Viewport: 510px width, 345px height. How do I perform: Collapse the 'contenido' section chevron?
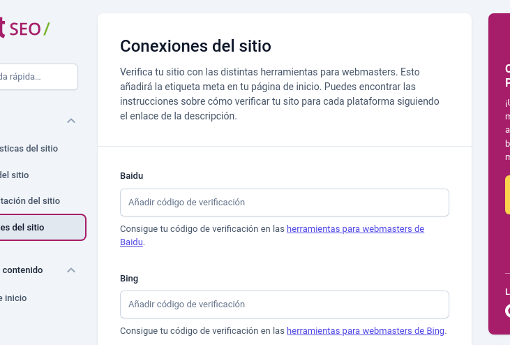point(71,270)
